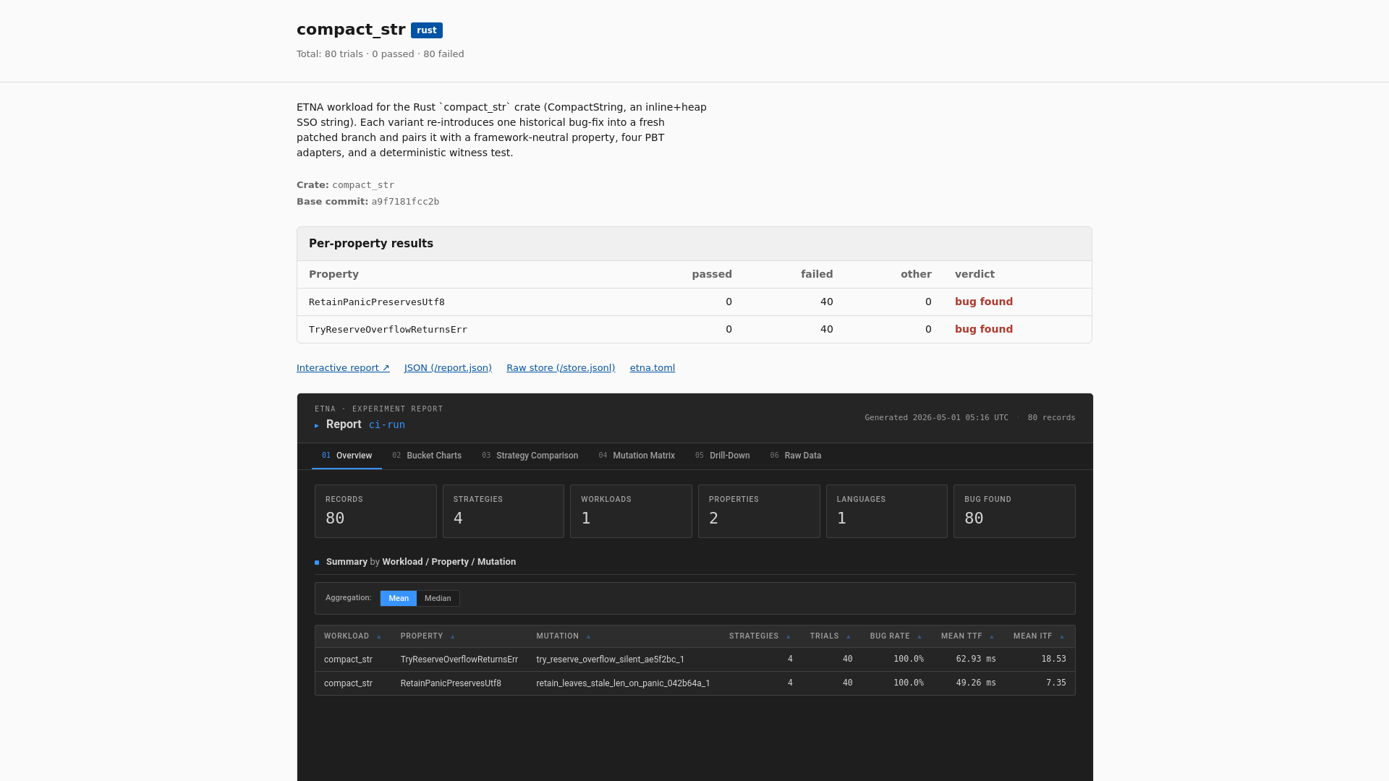Sort by the Mean ITF column arrow

[1061, 637]
